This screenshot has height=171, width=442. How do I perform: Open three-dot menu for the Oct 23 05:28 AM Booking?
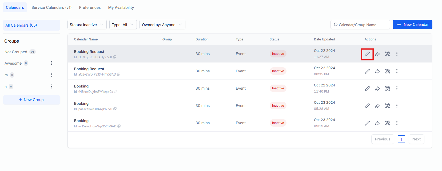tap(397, 106)
